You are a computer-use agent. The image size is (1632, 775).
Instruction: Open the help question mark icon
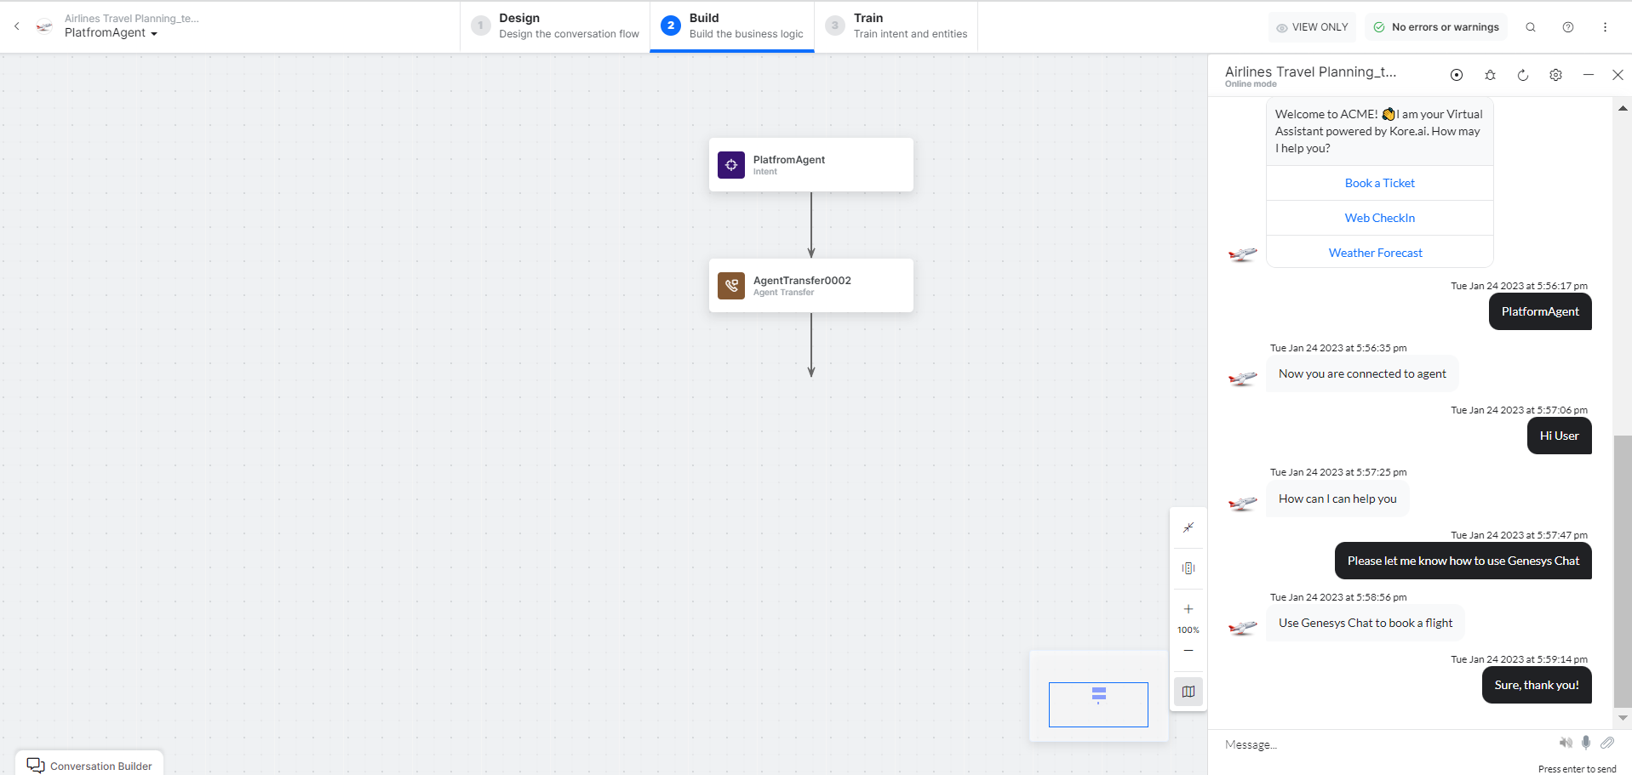point(1568,27)
